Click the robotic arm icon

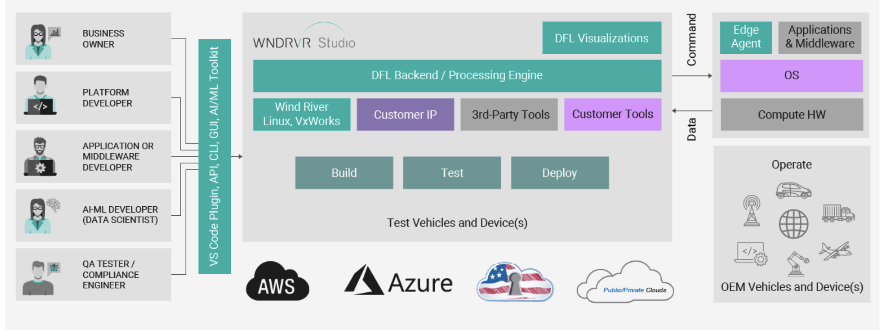point(796,263)
